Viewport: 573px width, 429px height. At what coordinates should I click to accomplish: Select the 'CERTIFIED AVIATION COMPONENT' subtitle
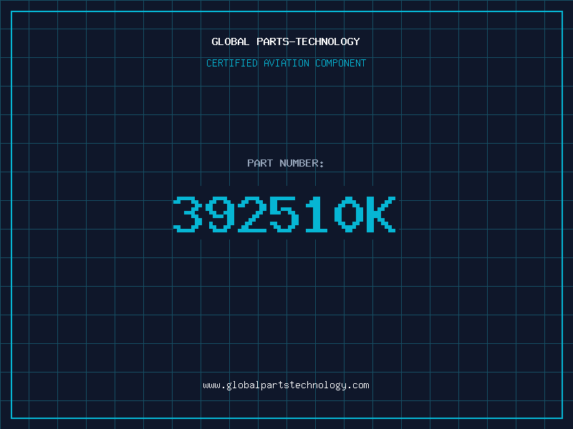tap(286, 63)
